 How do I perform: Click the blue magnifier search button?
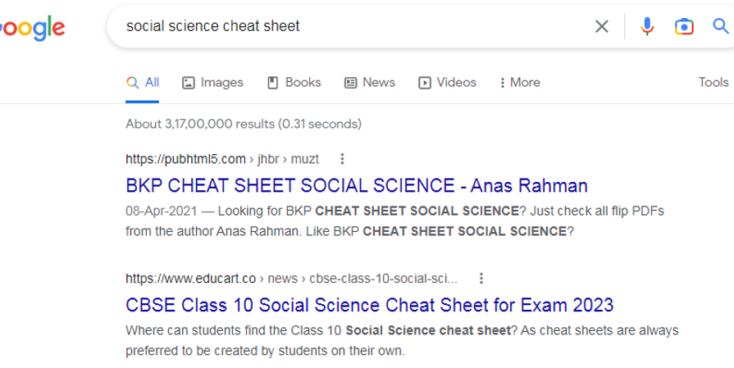721,26
